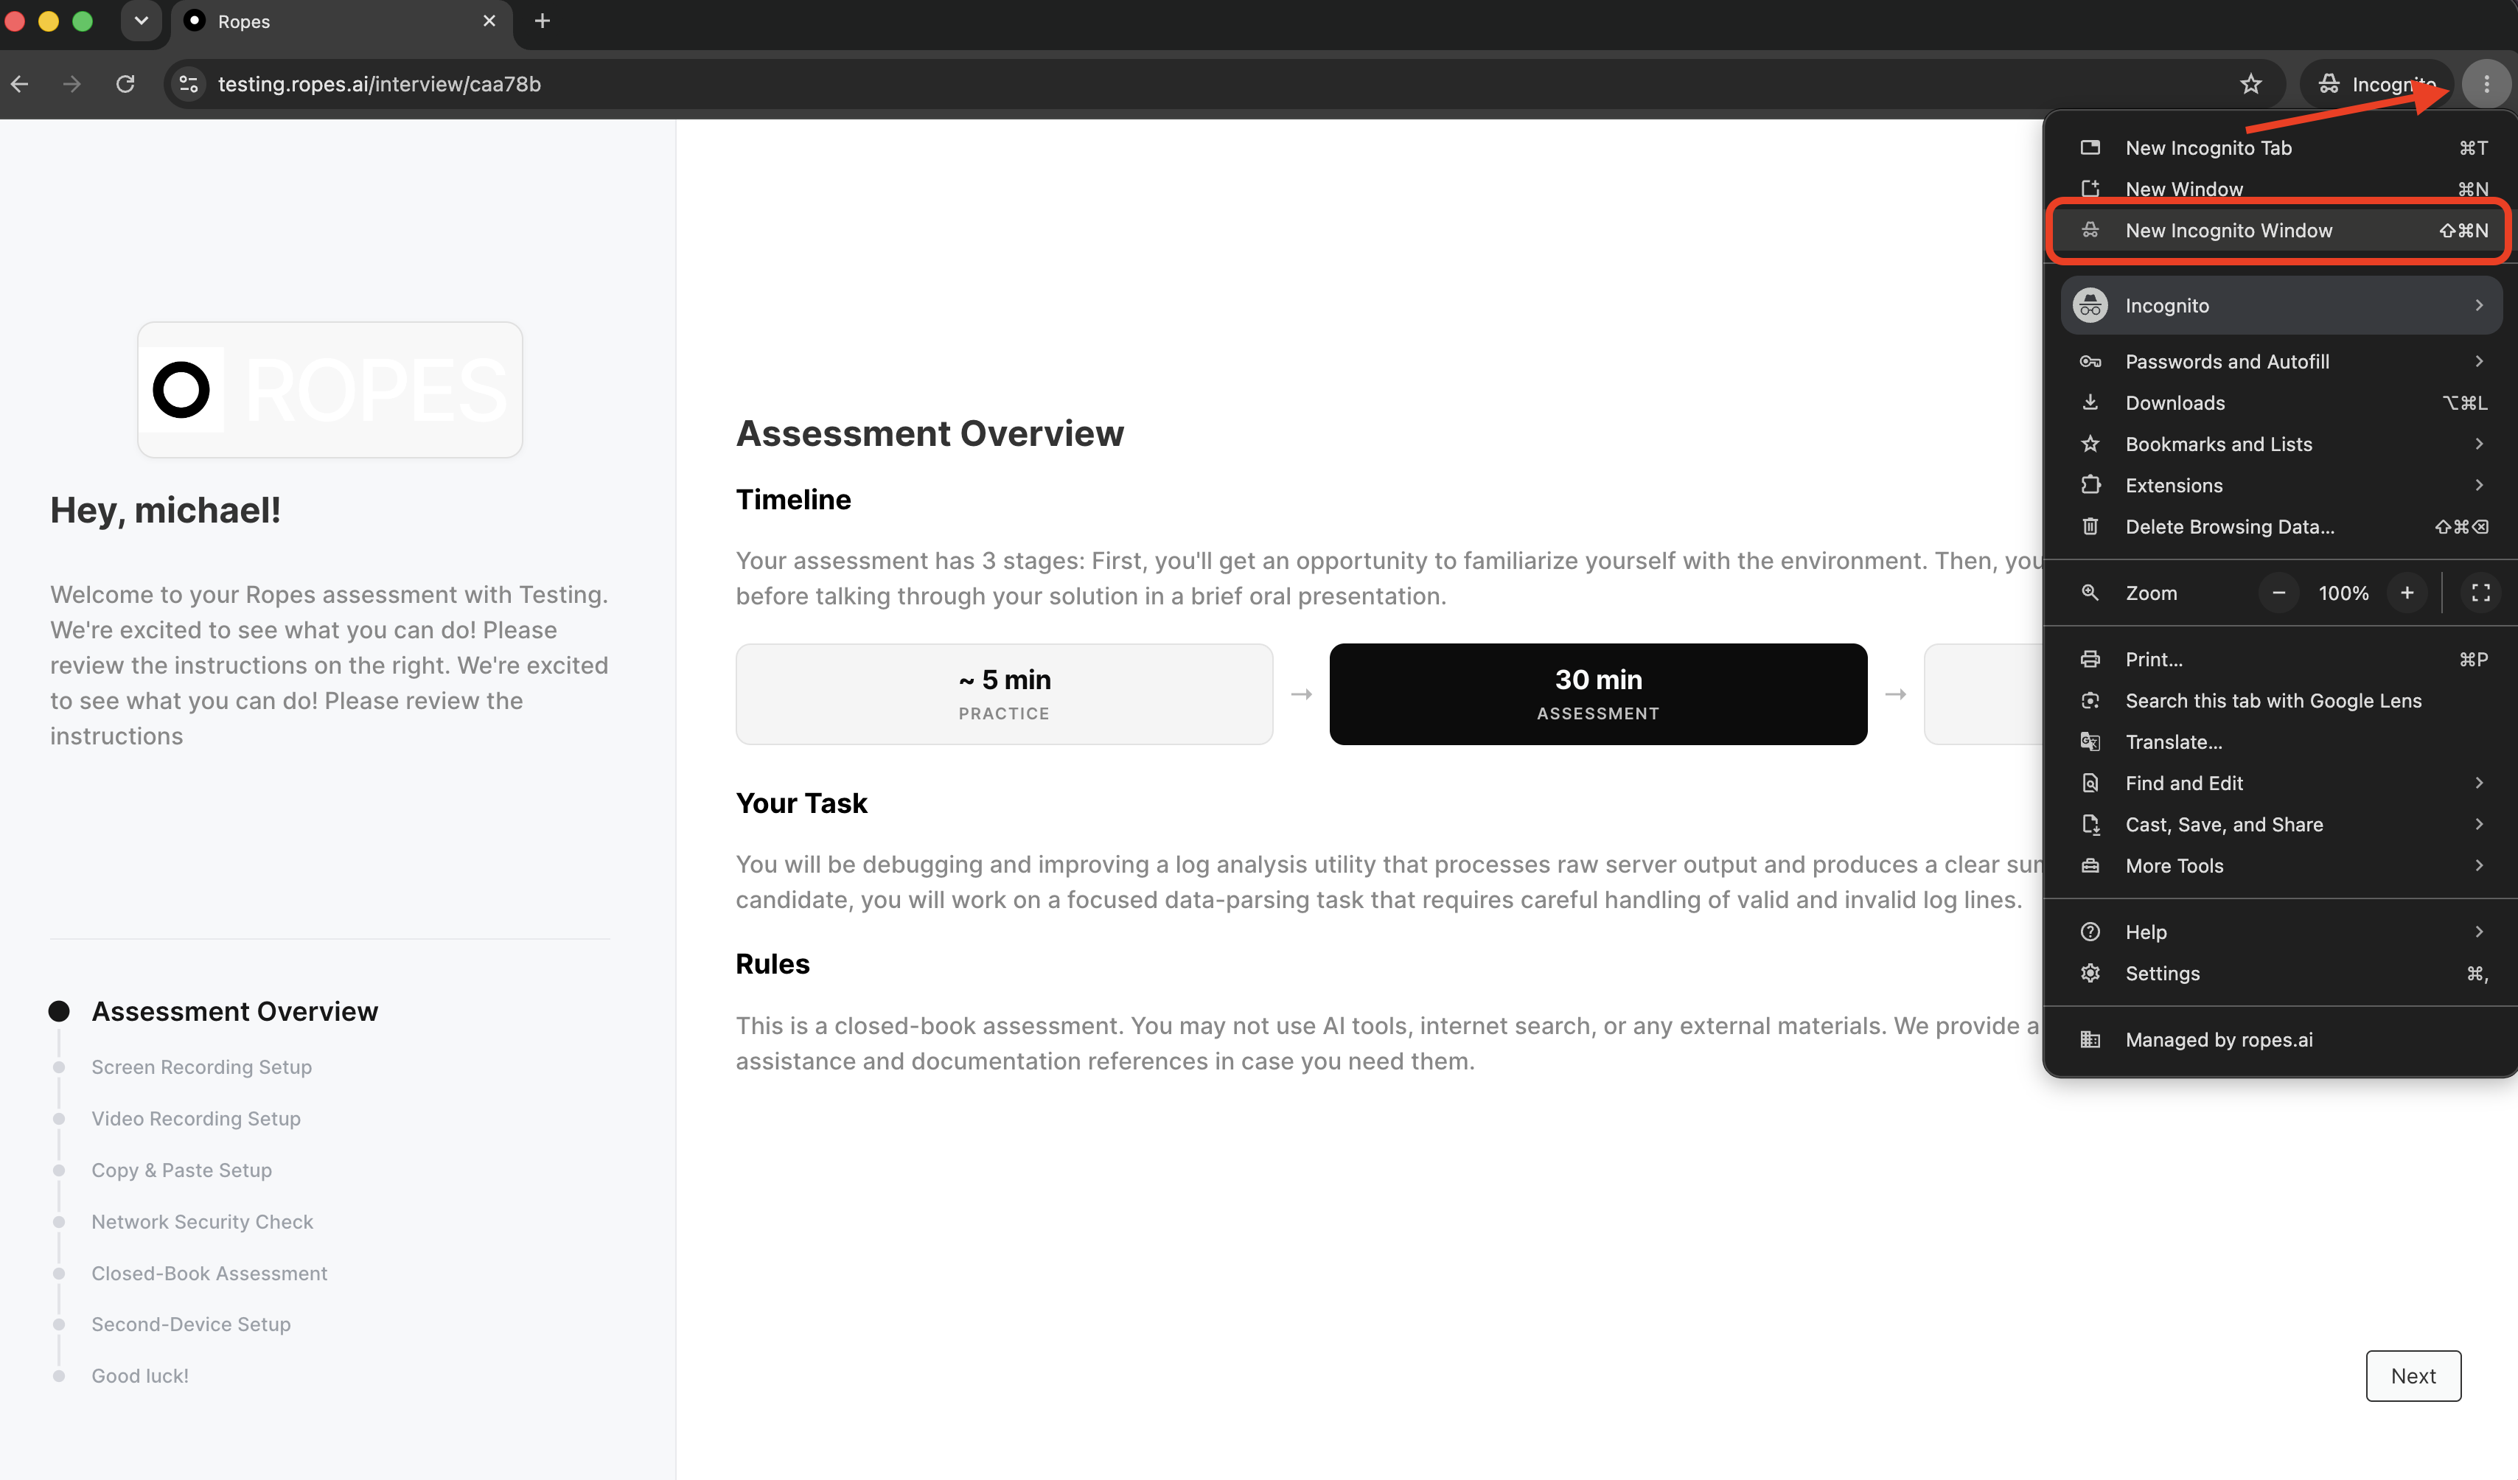Open a new tab with plus button
This screenshot has width=2518, height=1480.
click(543, 21)
